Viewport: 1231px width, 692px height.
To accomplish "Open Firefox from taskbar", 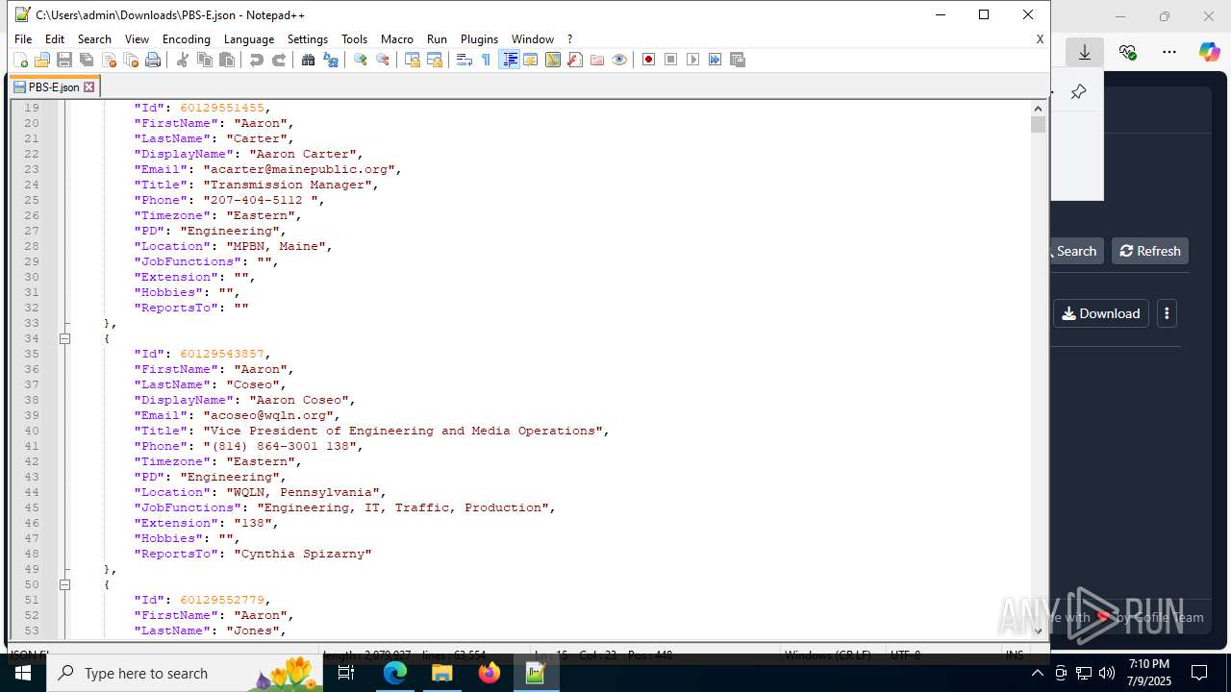I will click(x=489, y=673).
